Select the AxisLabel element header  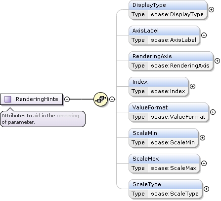pyautogui.click(x=164, y=31)
